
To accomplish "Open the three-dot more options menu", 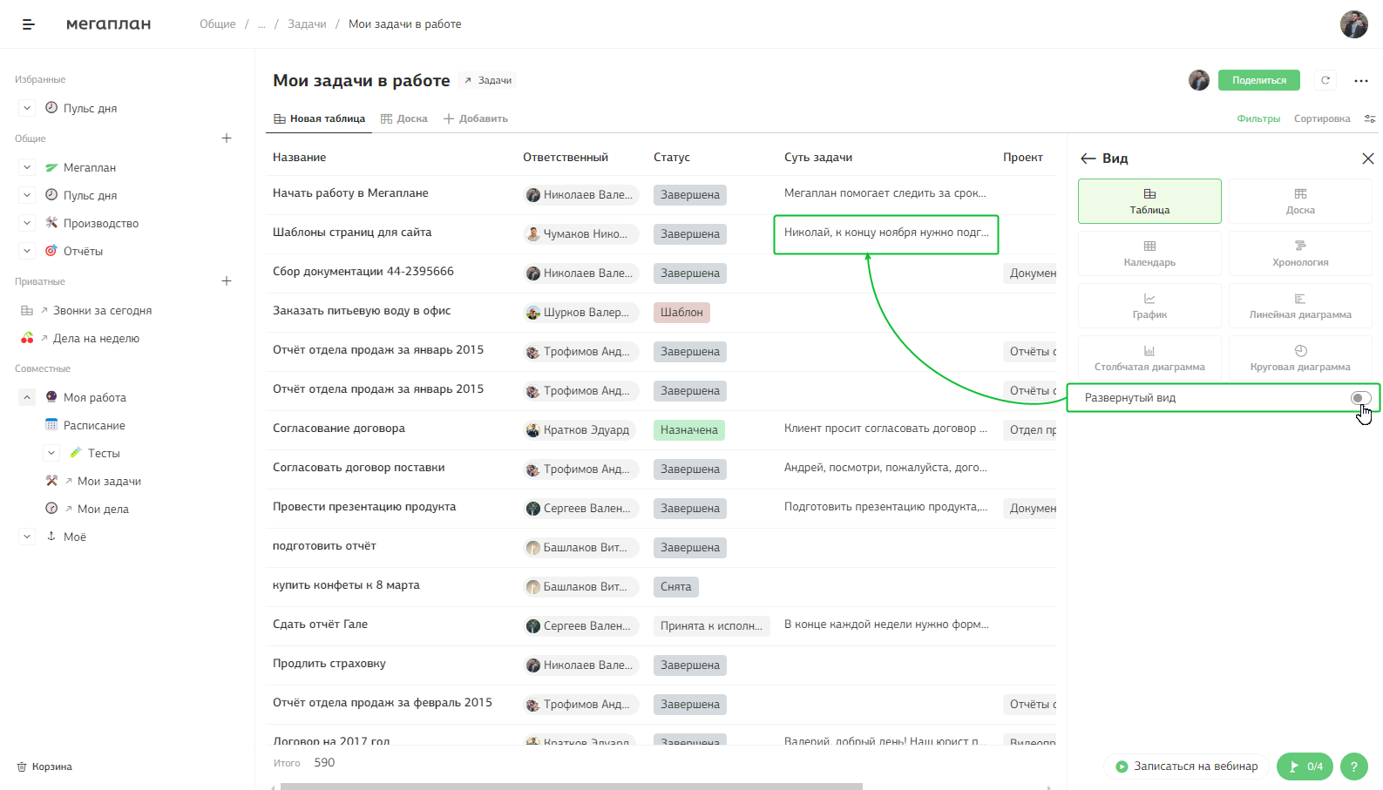I will coord(1360,80).
